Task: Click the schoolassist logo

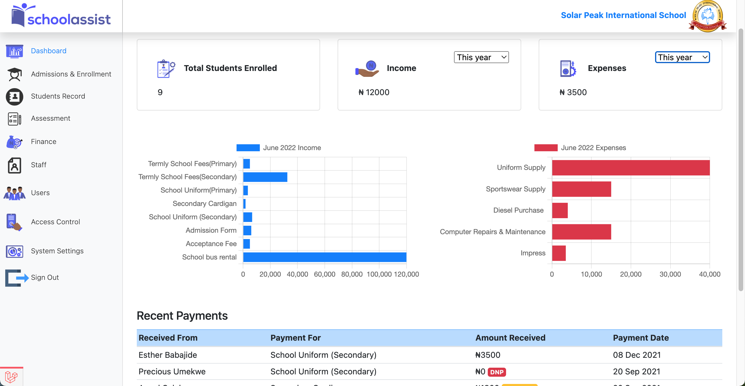Action: pyautogui.click(x=60, y=16)
